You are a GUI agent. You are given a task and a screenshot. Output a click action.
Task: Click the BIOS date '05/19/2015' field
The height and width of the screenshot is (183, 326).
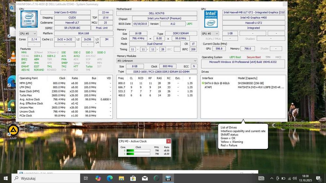point(140,24)
